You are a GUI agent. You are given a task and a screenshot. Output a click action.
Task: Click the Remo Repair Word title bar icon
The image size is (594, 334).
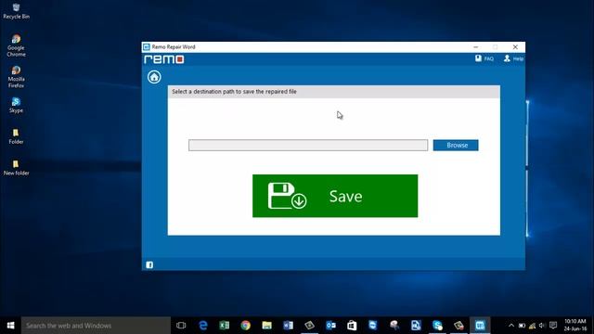coord(147,47)
